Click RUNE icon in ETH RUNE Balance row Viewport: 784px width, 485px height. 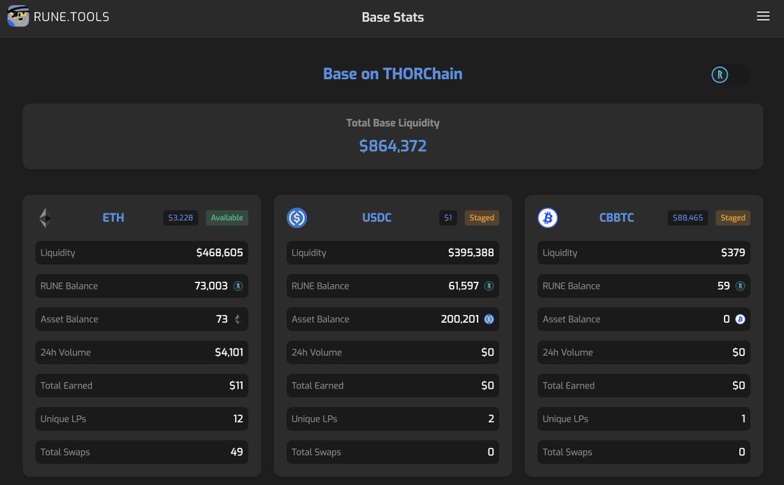point(238,286)
